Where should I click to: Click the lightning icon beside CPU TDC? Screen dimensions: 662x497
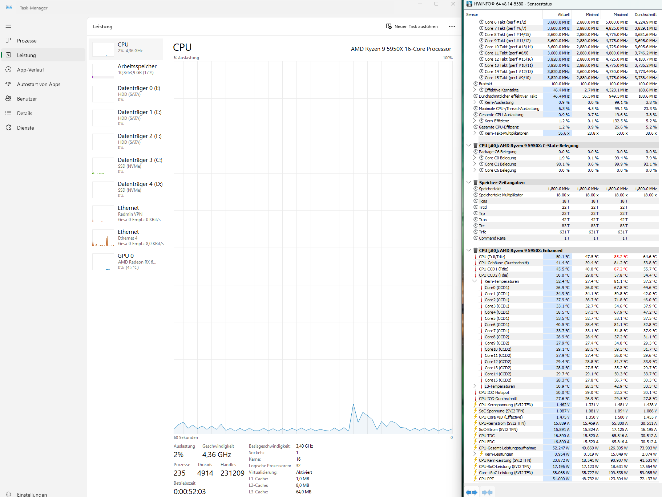click(x=475, y=436)
